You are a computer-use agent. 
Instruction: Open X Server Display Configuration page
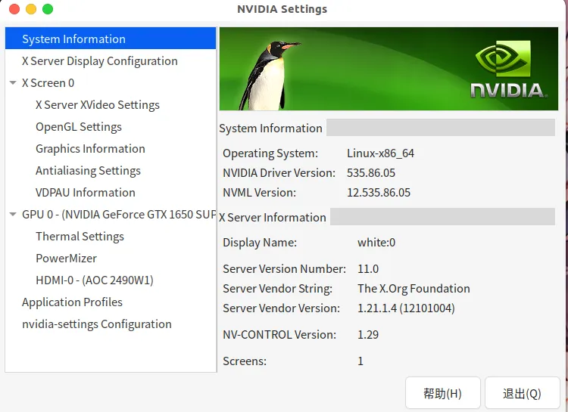click(x=99, y=61)
